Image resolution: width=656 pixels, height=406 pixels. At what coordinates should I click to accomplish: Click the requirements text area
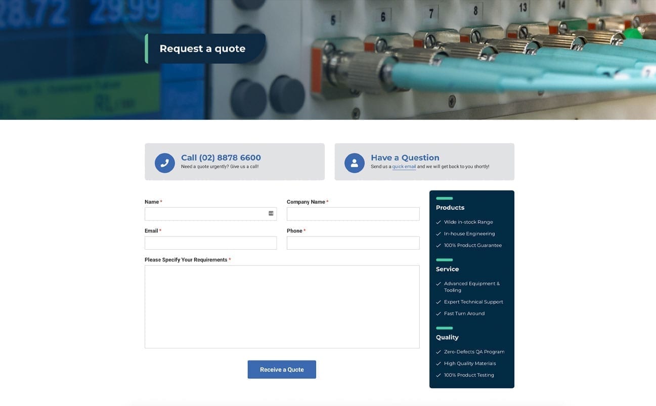[282, 306]
